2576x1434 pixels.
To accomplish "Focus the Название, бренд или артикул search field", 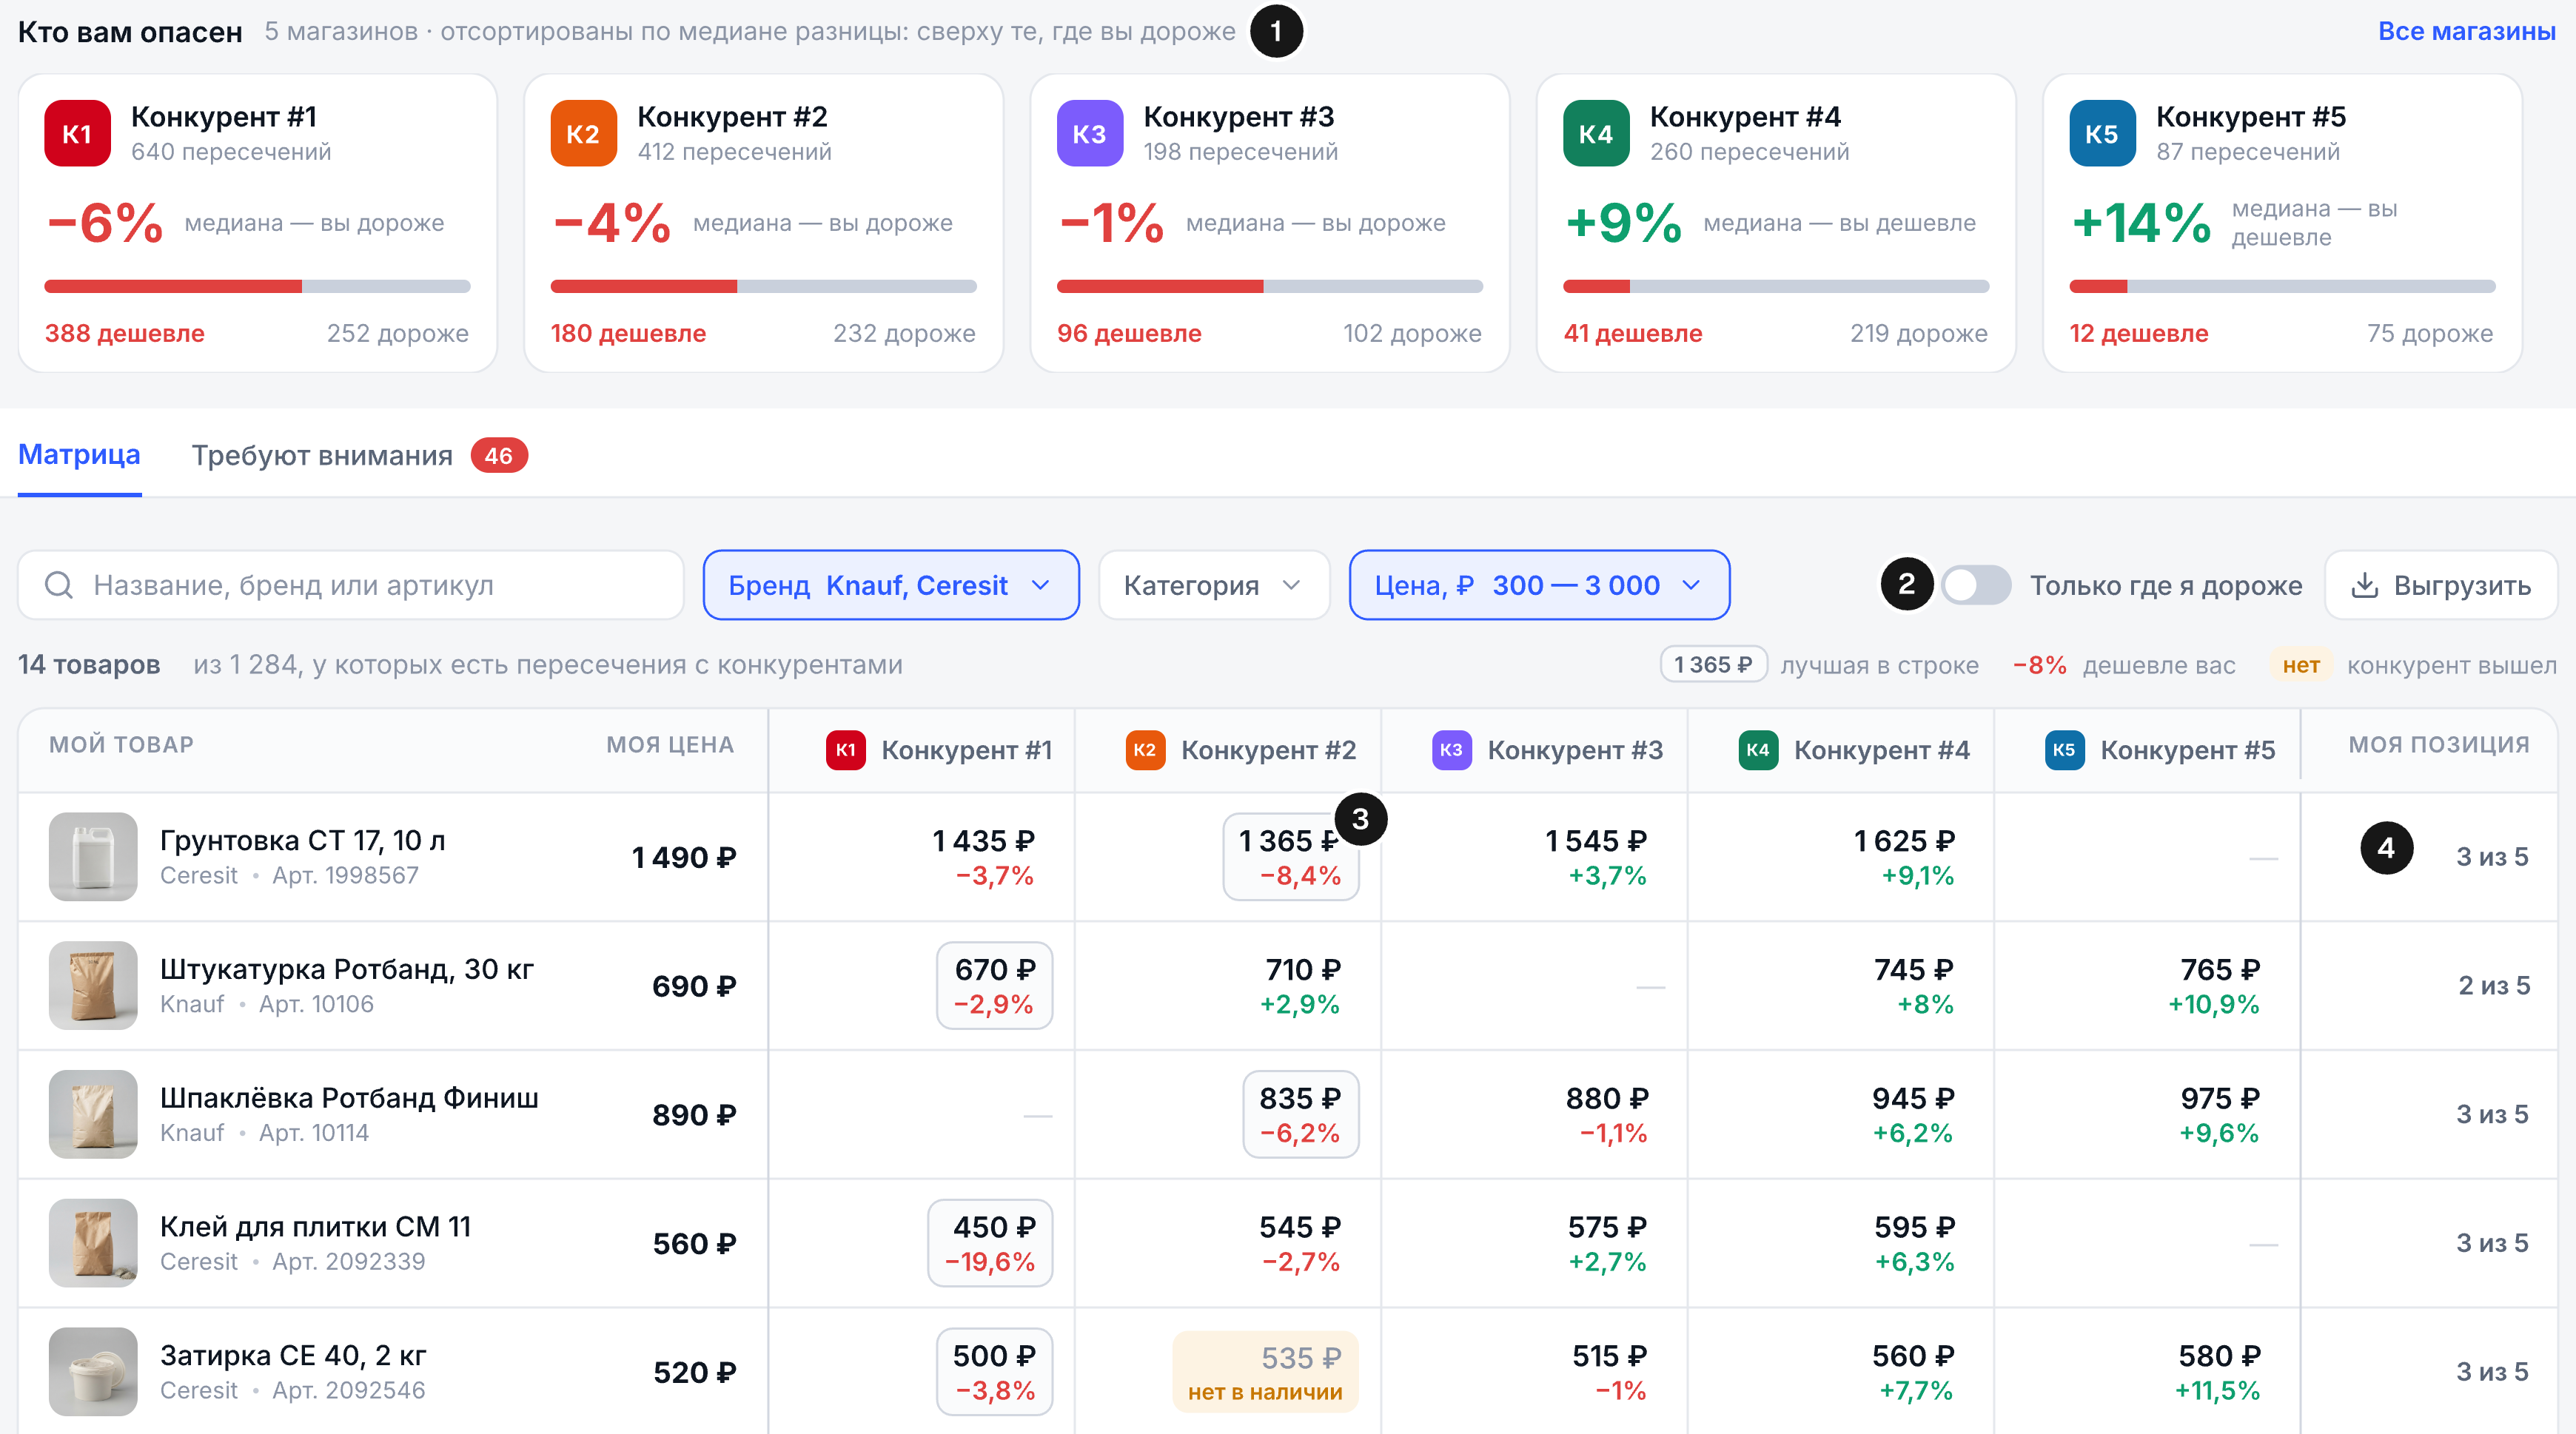I will pyautogui.click(x=350, y=585).
